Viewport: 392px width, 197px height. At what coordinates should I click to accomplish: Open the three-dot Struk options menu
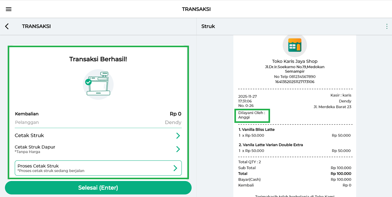point(387,26)
